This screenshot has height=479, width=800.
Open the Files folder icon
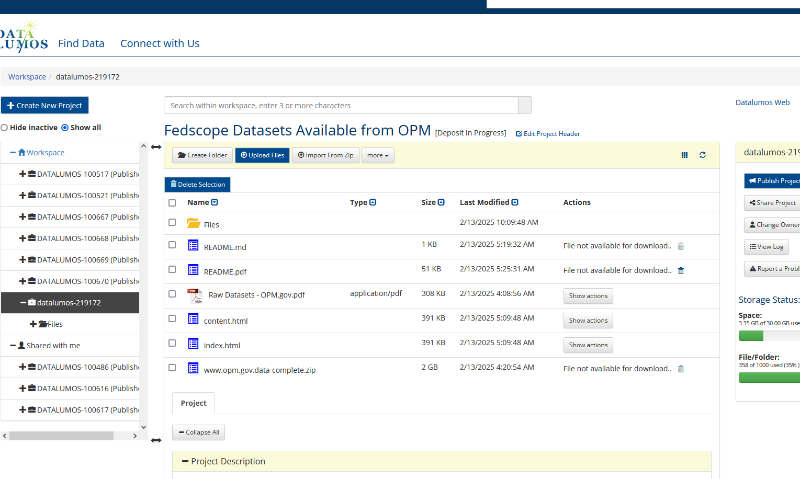[194, 224]
